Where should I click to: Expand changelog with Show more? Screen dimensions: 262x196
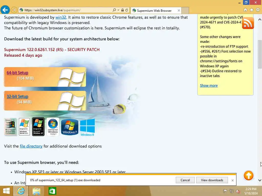[209, 85]
